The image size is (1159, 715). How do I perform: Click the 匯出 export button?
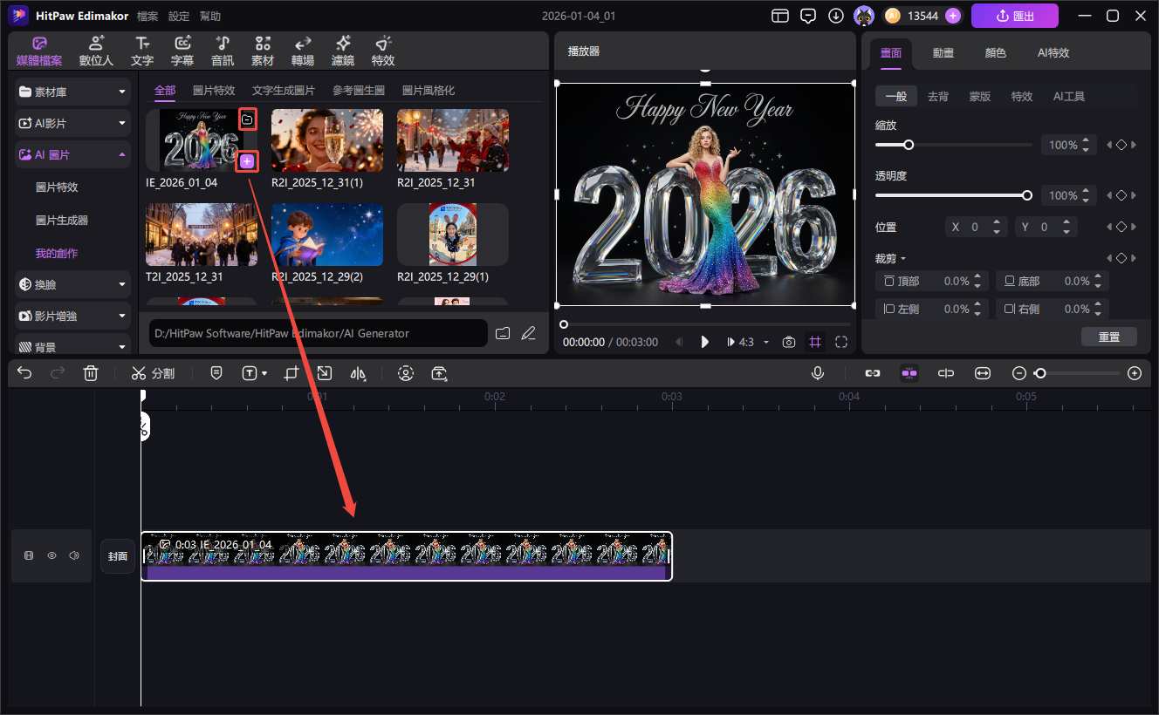(x=1014, y=16)
